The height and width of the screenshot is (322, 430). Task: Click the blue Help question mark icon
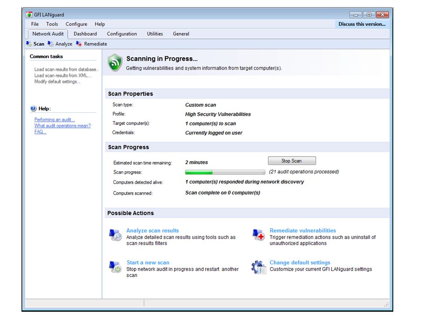pos(33,109)
